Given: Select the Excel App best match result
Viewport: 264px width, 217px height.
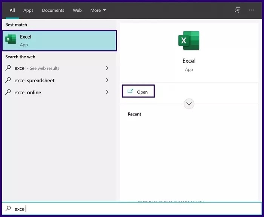Looking at the screenshot, I should [60, 41].
